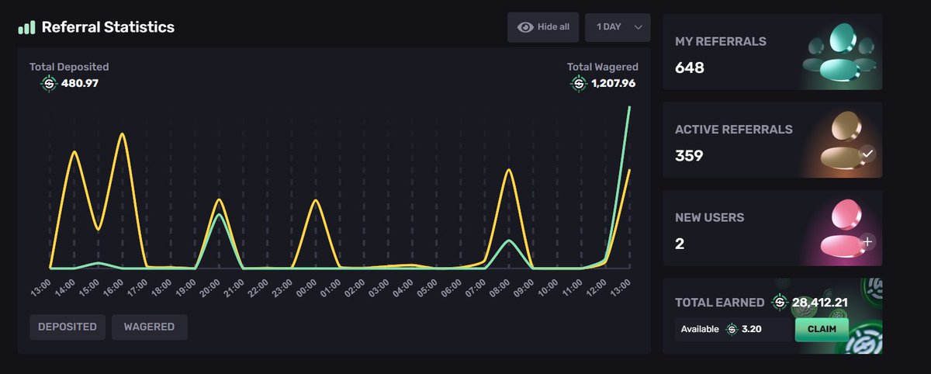Click the 359 active referrals count
931x374 pixels.
pos(689,155)
